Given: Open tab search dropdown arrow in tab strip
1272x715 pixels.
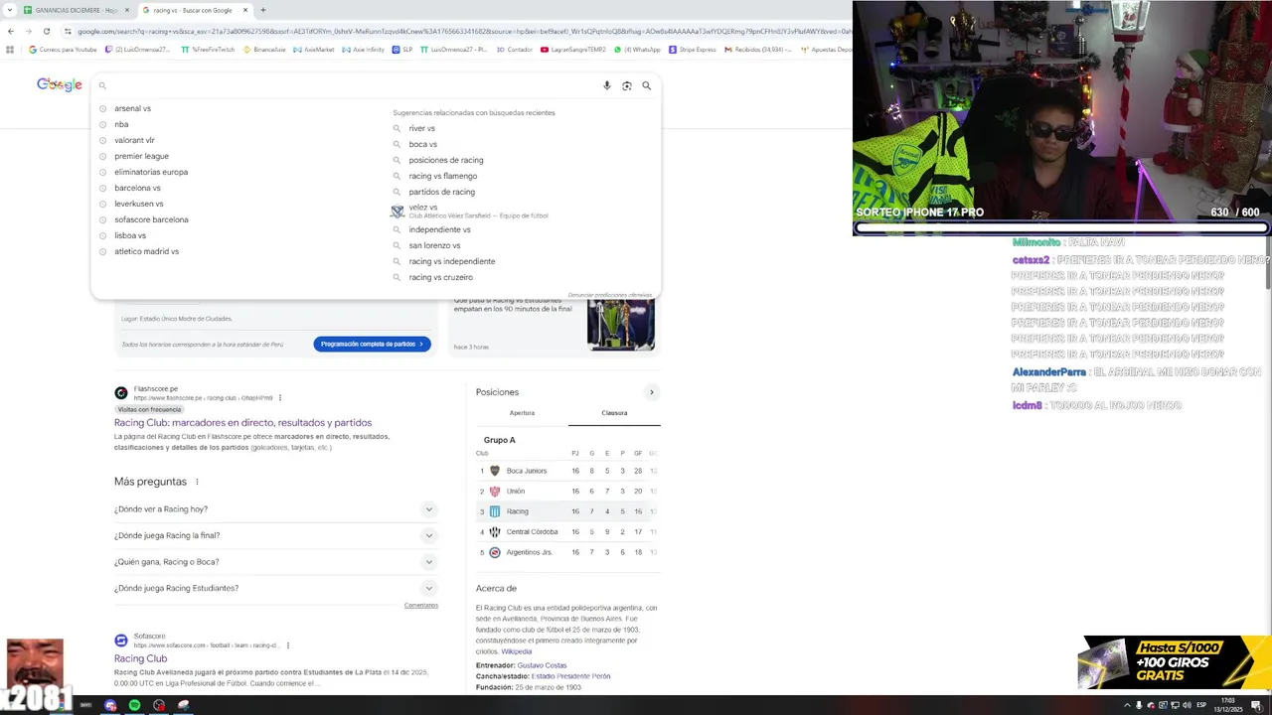Looking at the screenshot, I should 10,10.
